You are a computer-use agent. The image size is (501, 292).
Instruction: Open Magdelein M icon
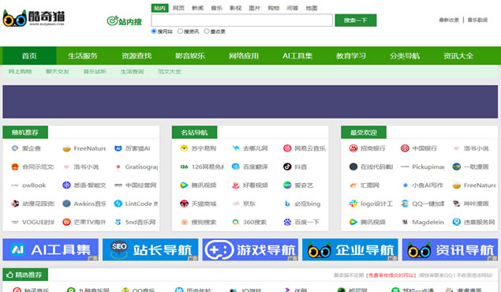point(405,222)
